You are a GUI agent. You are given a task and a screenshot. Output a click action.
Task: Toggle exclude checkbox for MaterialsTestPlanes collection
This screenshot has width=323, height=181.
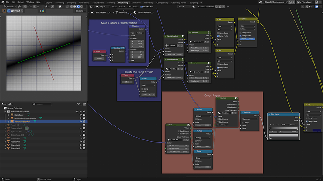77,111
